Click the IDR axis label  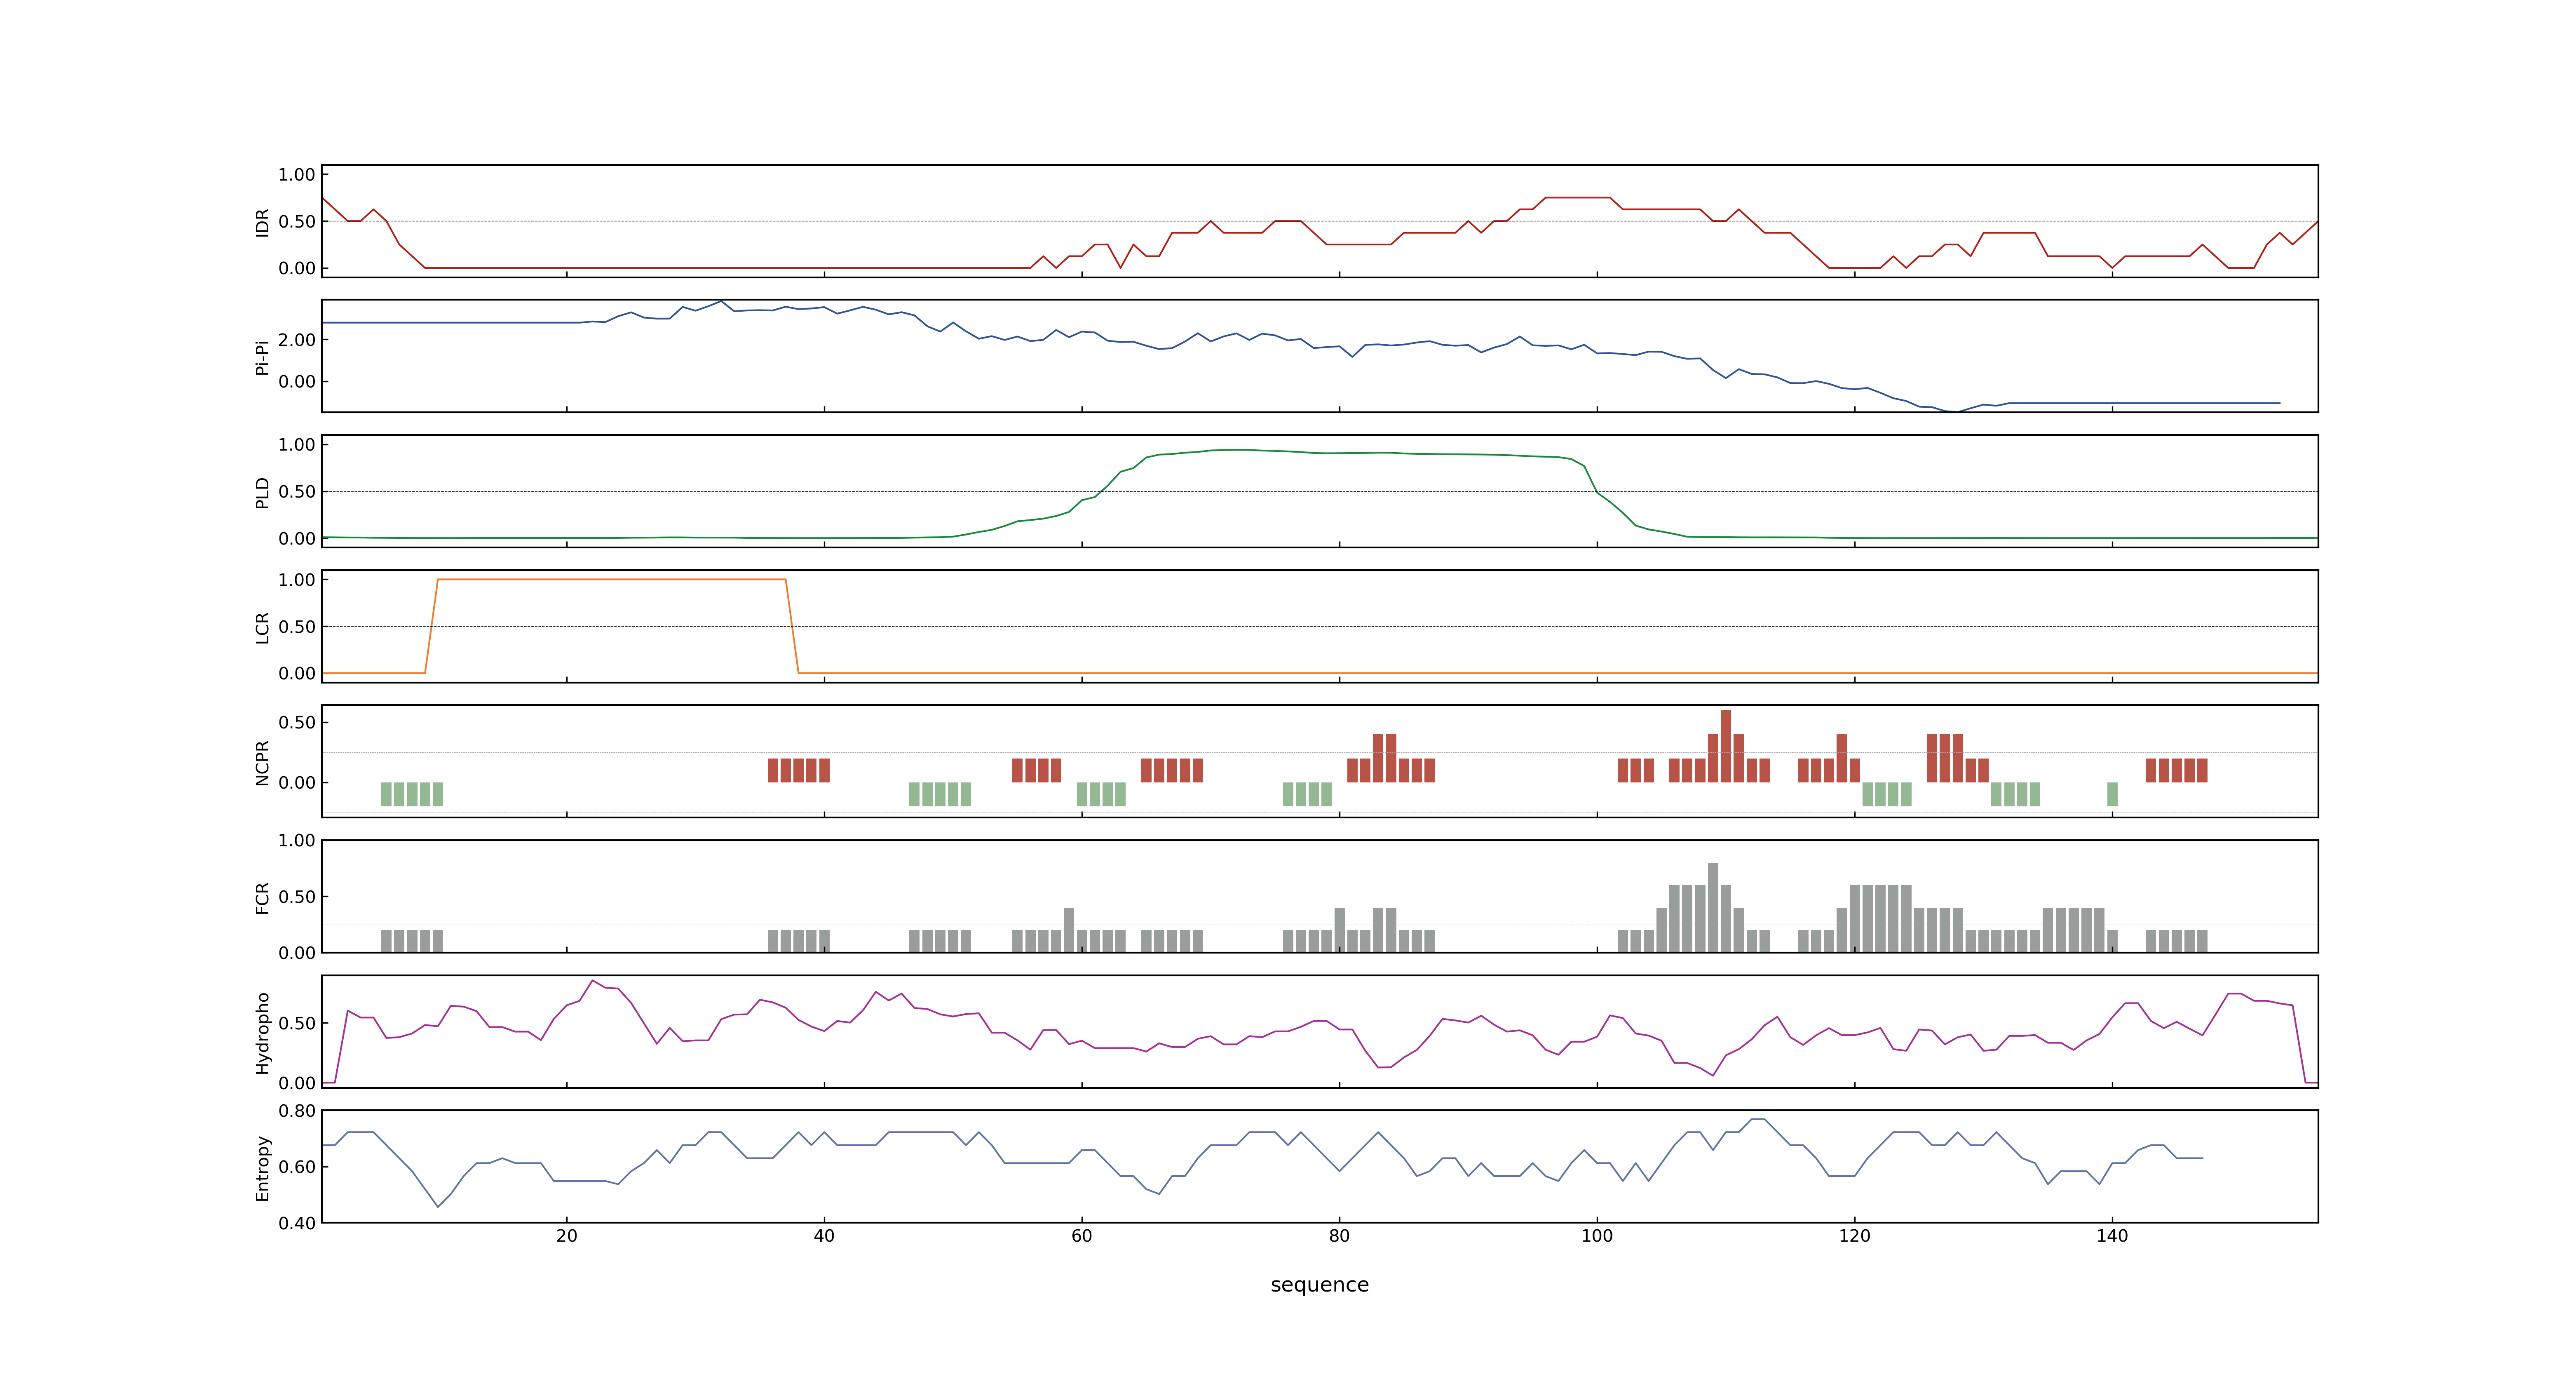(x=262, y=222)
